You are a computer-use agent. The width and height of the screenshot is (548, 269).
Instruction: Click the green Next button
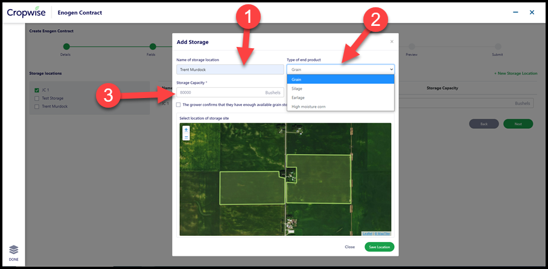(x=518, y=124)
